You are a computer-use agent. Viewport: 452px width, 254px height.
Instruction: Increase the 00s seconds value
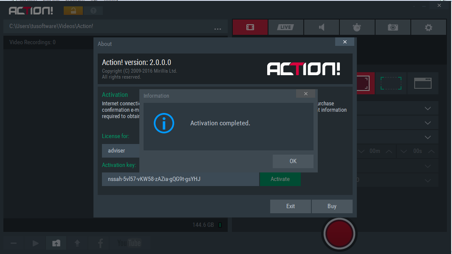click(431, 151)
